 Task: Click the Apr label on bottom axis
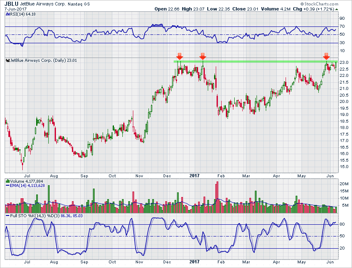point(277,261)
